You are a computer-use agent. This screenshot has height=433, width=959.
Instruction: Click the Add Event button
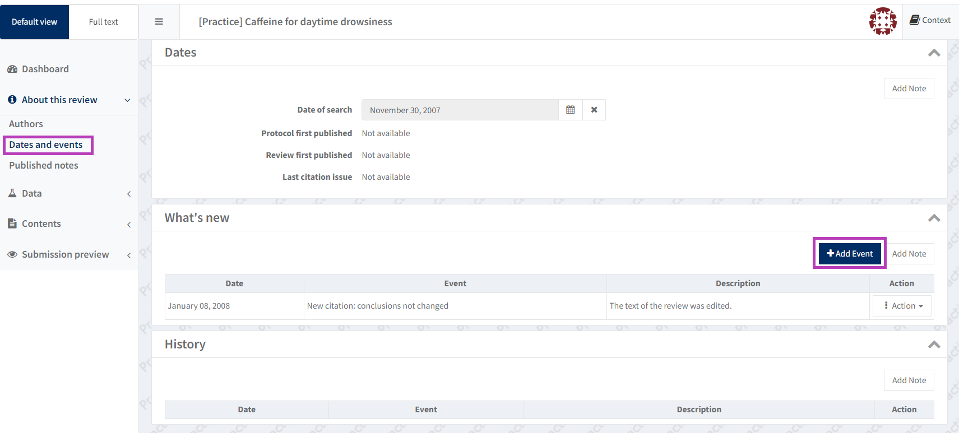click(850, 254)
